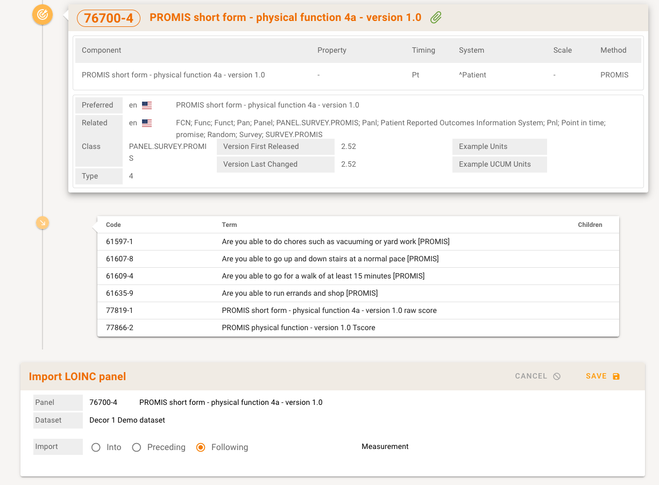Click the green paperclip attachment icon
The height and width of the screenshot is (485, 659).
click(436, 18)
